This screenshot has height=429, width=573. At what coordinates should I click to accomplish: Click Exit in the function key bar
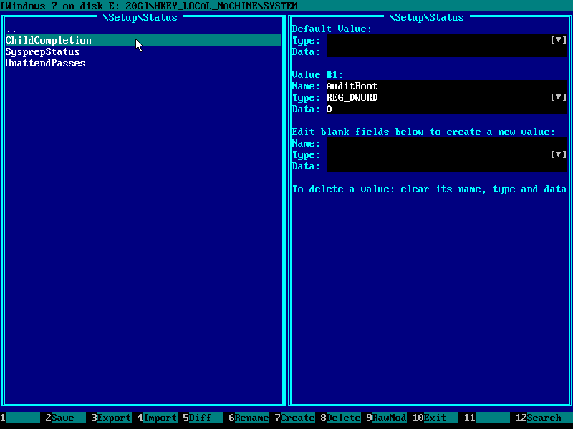click(435, 418)
